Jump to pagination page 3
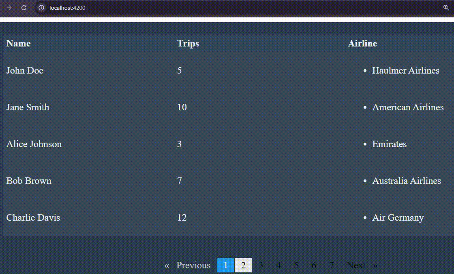 click(x=261, y=265)
